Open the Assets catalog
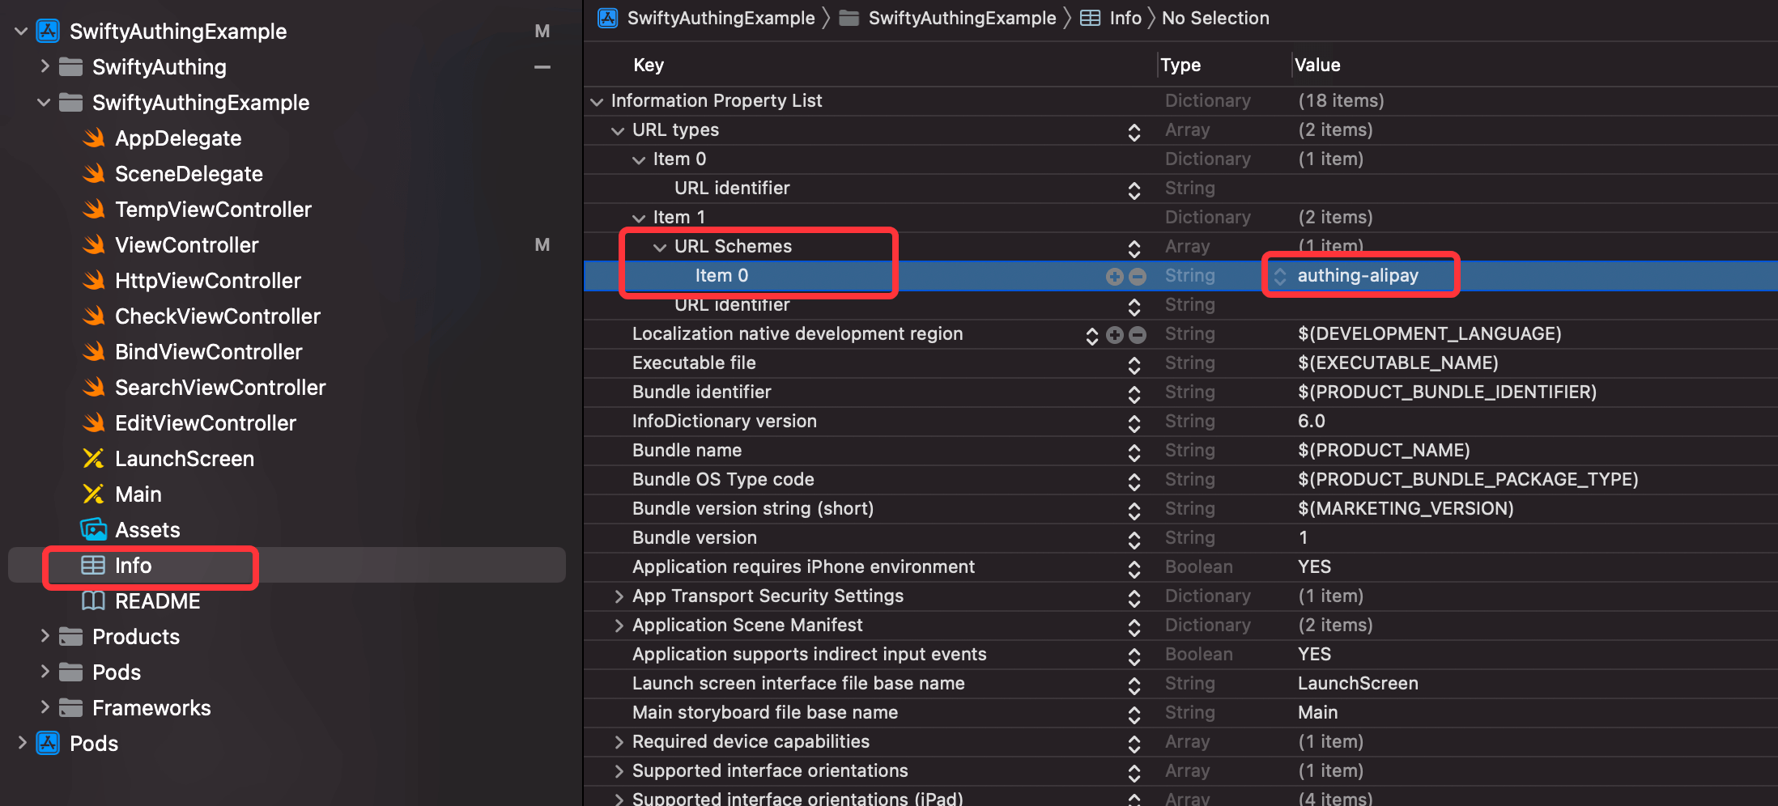Viewport: 1778px width, 806px height. click(147, 530)
